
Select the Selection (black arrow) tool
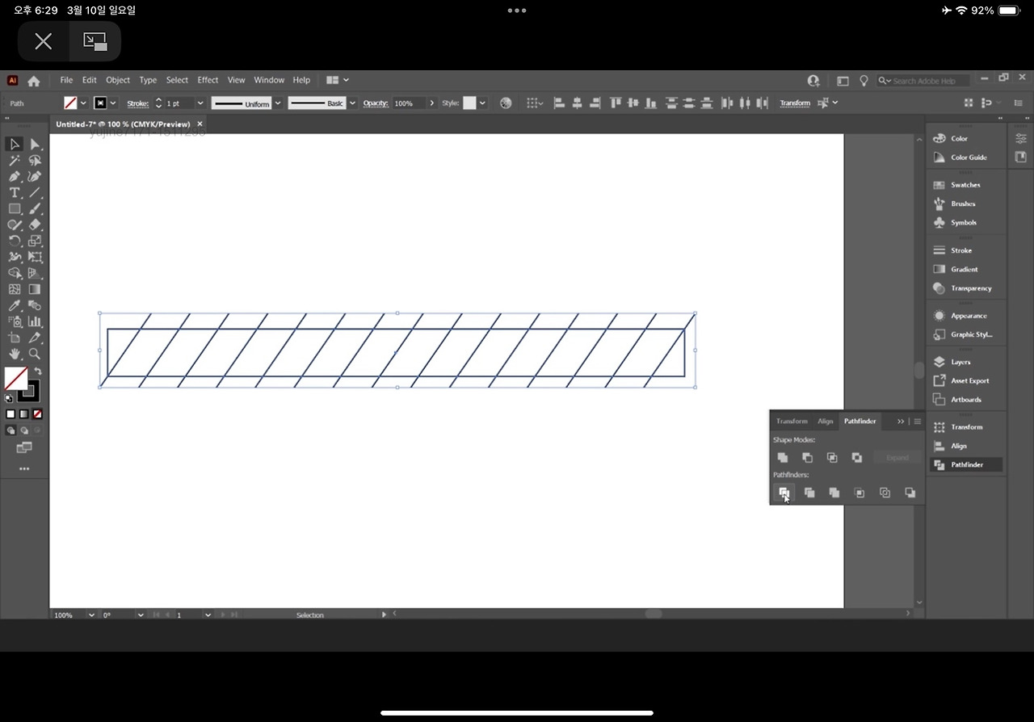[x=15, y=144]
